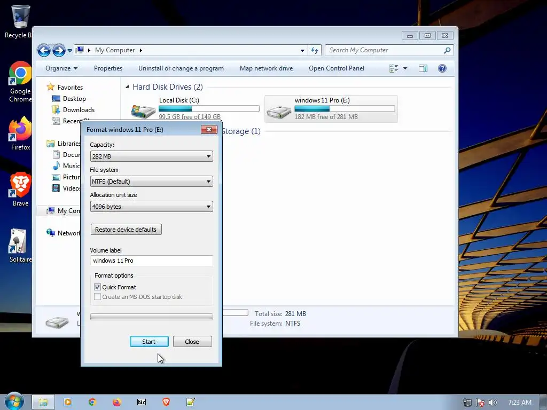Viewport: 547px width, 410px height.
Task: Click Restore device defaults button
Action: pos(126,230)
